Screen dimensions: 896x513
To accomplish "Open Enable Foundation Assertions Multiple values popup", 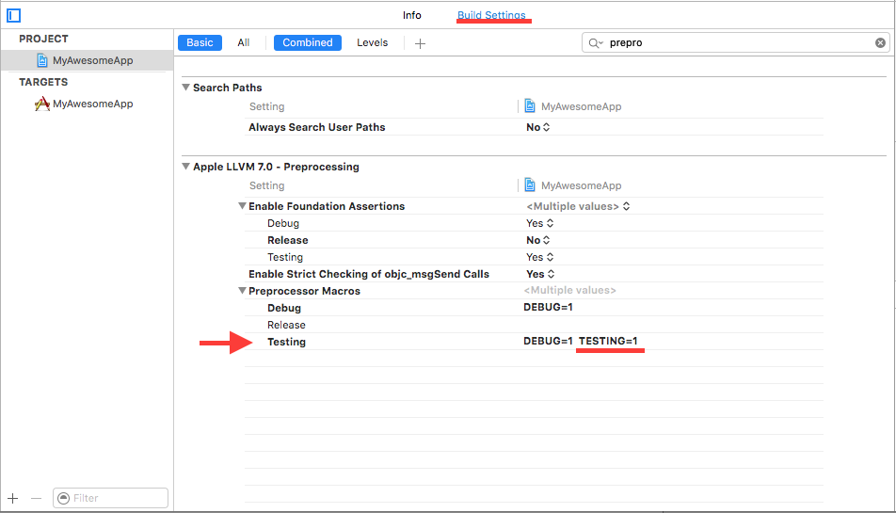I will click(578, 206).
